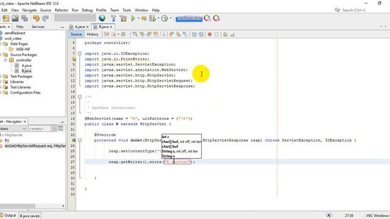Run Project with the green play icon

pos(133,18)
